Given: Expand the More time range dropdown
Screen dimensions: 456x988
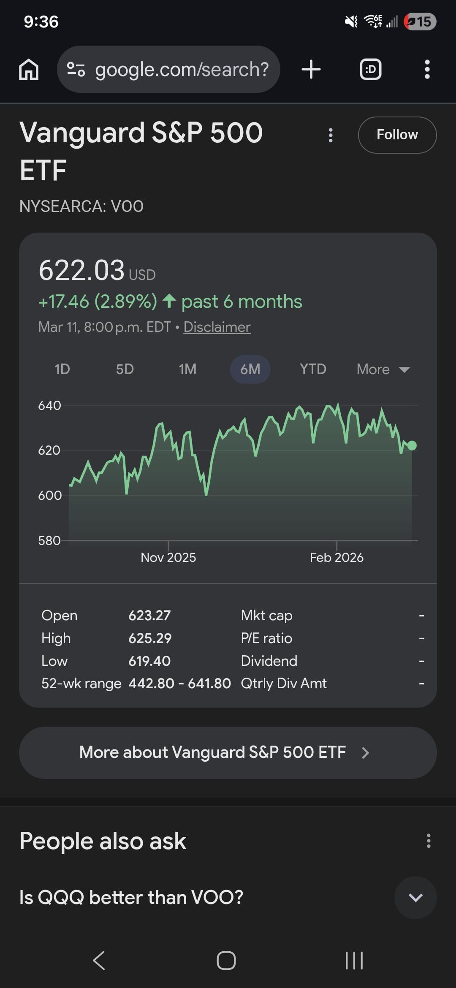Looking at the screenshot, I should [x=383, y=369].
